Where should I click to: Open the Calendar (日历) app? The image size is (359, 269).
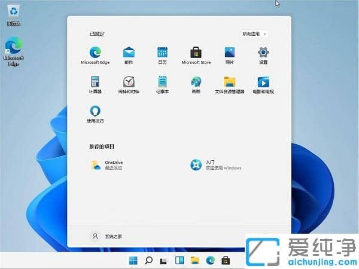(x=162, y=56)
